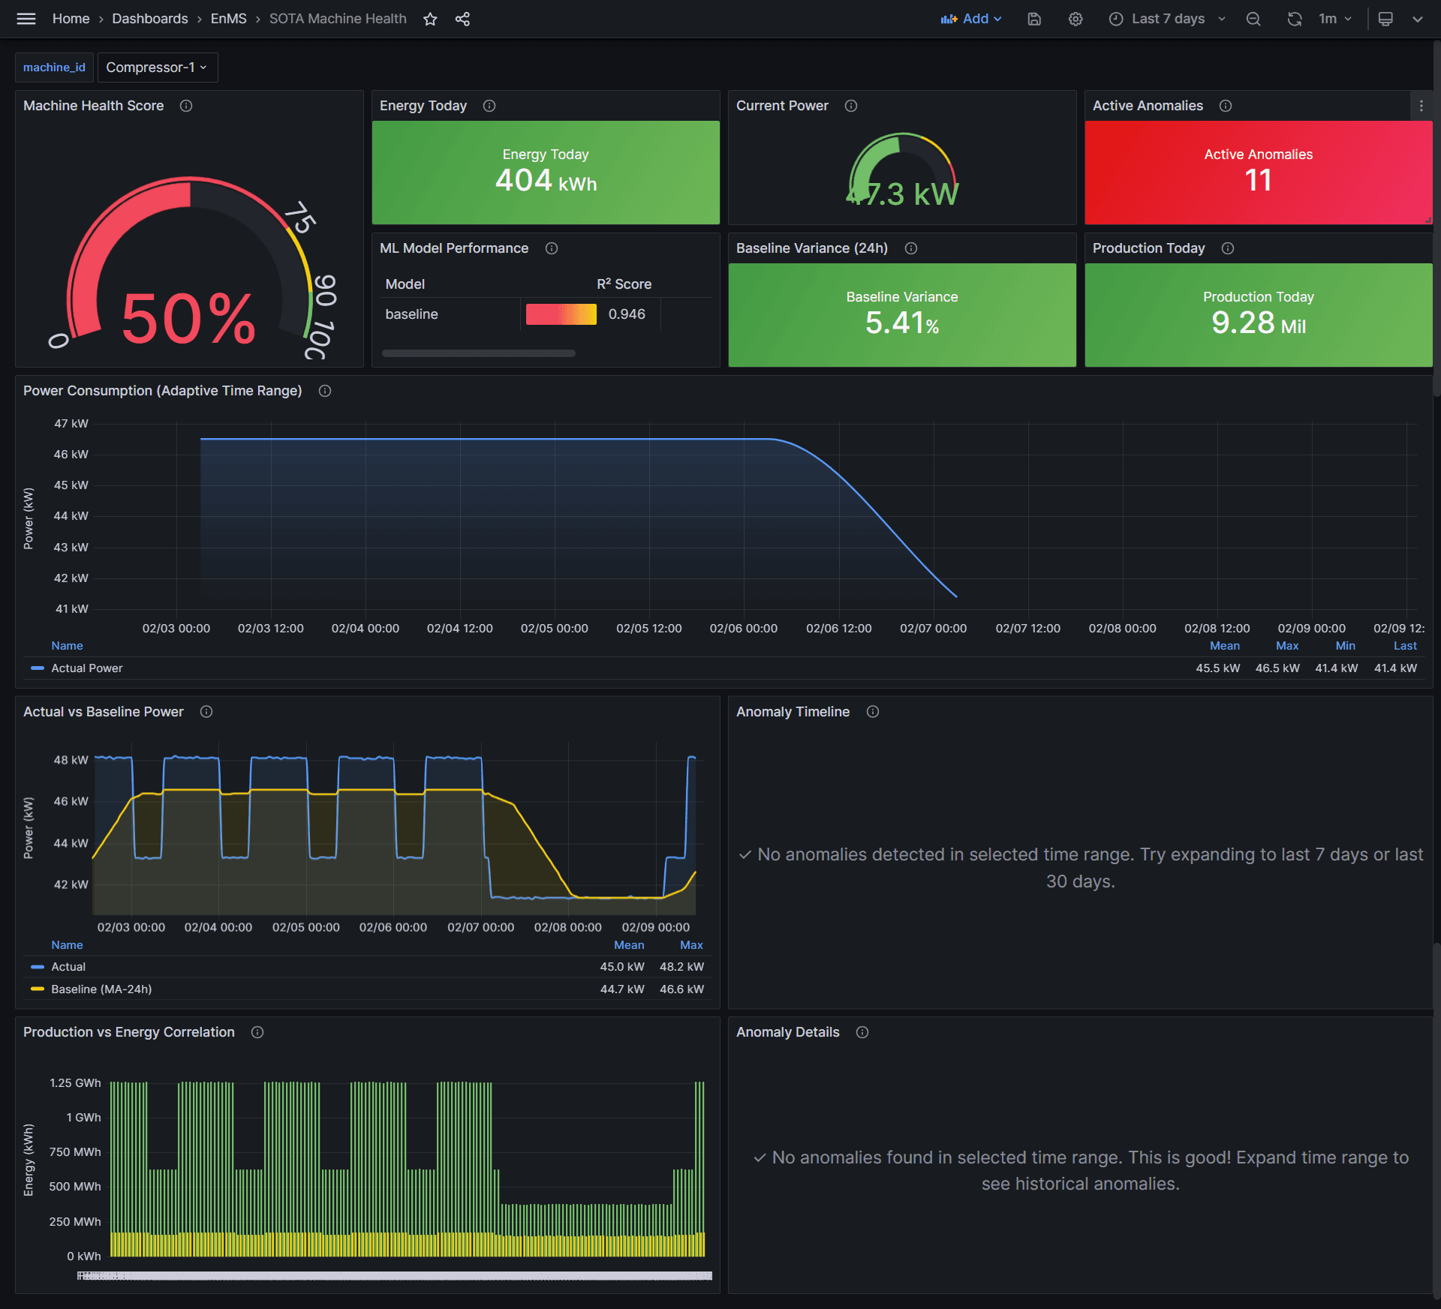Open the Compressor-1 machine_id dropdown
This screenshot has height=1309, width=1441.
(x=157, y=67)
